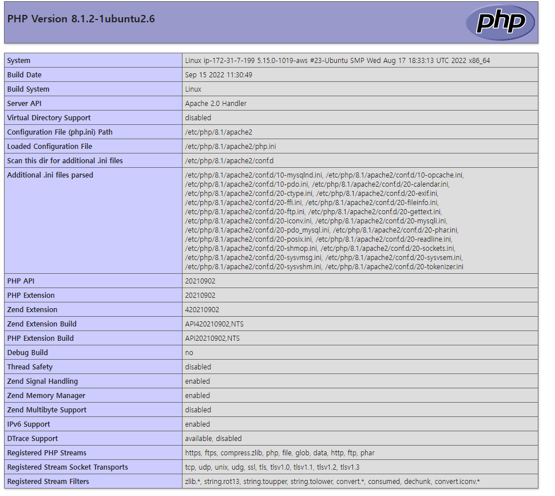Click the Debug Build value no
The height and width of the screenshot is (496, 555).
pos(189,353)
